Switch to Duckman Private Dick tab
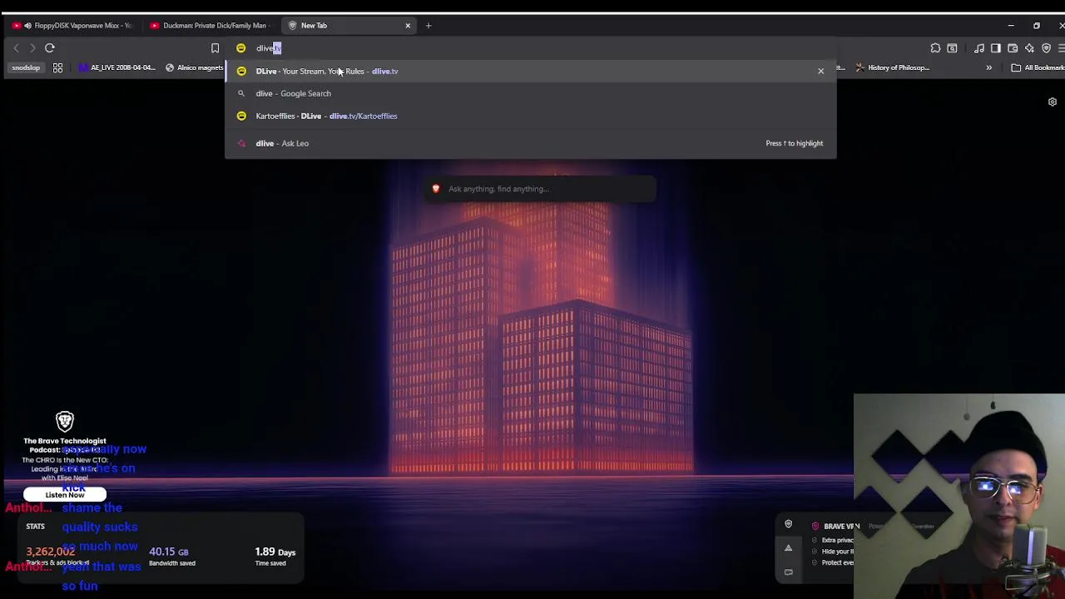Image resolution: width=1065 pixels, height=599 pixels. coord(211,26)
